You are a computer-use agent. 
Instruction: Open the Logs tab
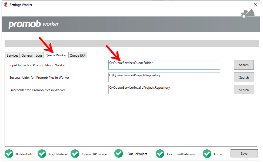tap(39, 55)
